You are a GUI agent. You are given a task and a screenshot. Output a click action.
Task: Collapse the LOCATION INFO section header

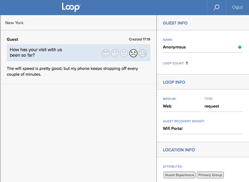(x=203, y=150)
